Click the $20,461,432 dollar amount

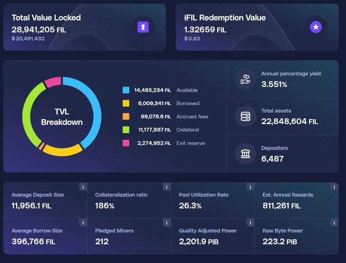28,39
